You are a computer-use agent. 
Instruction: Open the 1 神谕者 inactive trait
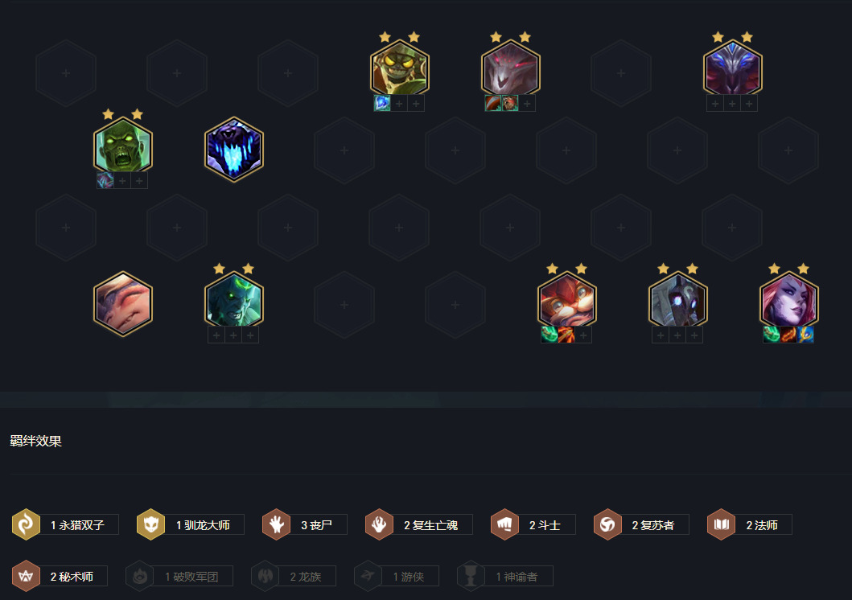click(x=504, y=576)
